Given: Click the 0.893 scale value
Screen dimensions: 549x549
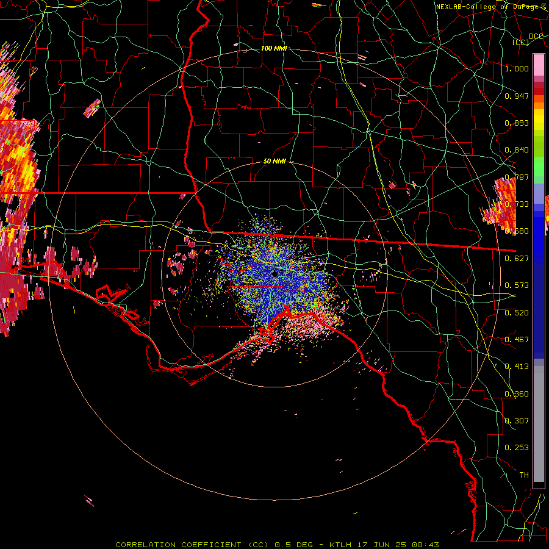Looking at the screenshot, I should click(517, 123).
